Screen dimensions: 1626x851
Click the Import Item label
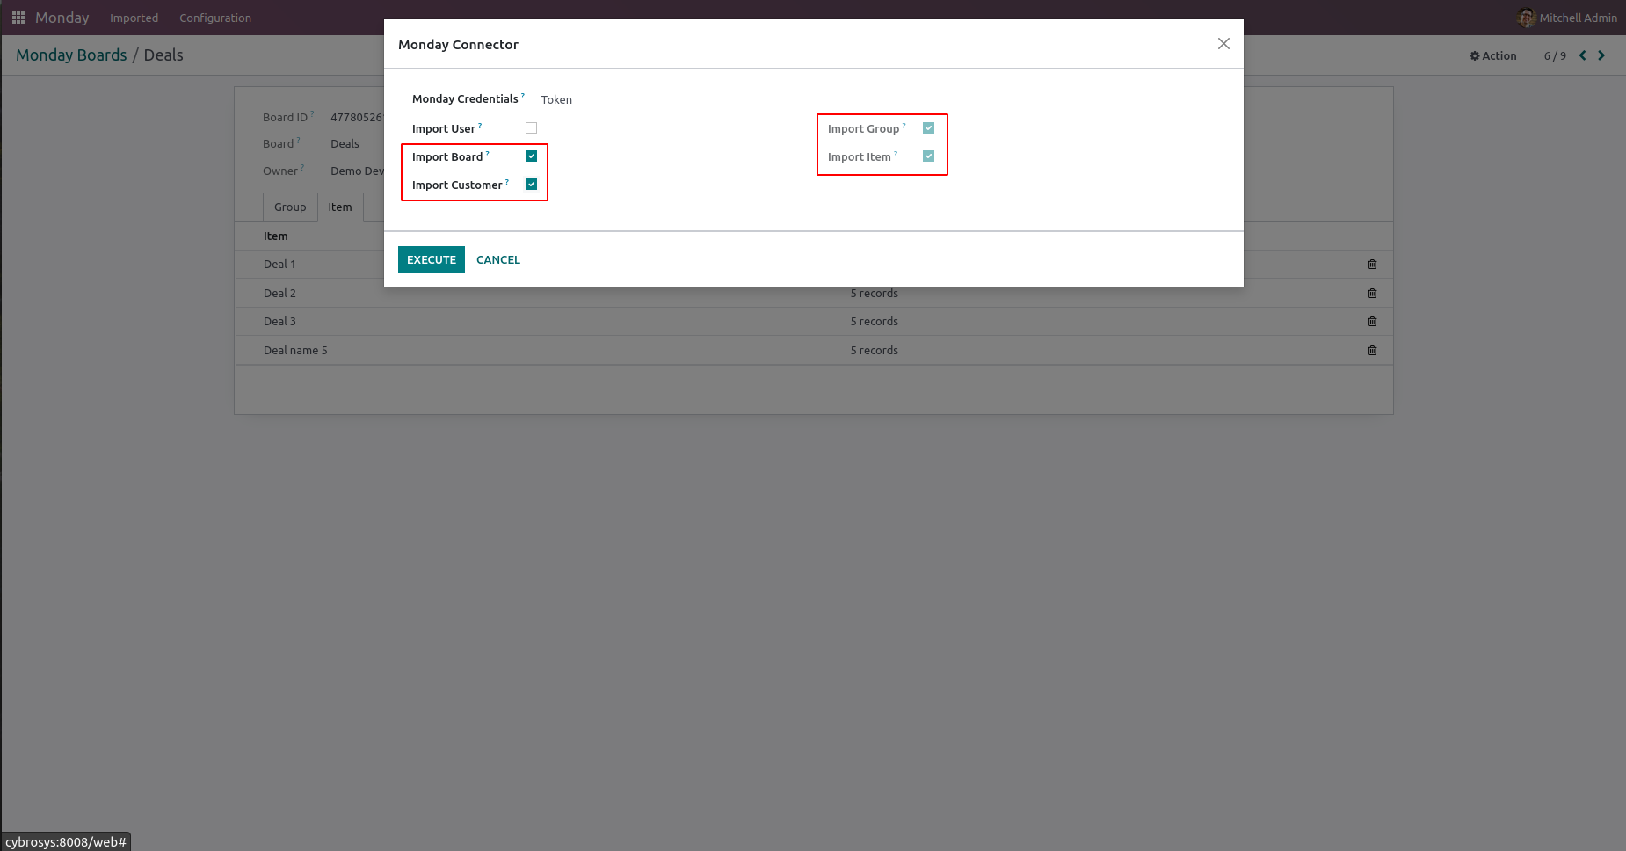(x=859, y=157)
